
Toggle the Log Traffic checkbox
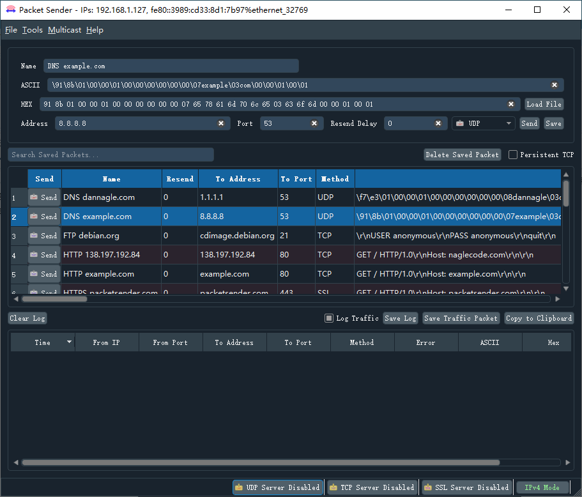329,318
